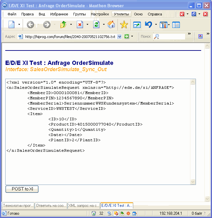The height and width of the screenshot is (218, 212).
Task: Click inside the XML request text area
Action: [98, 132]
